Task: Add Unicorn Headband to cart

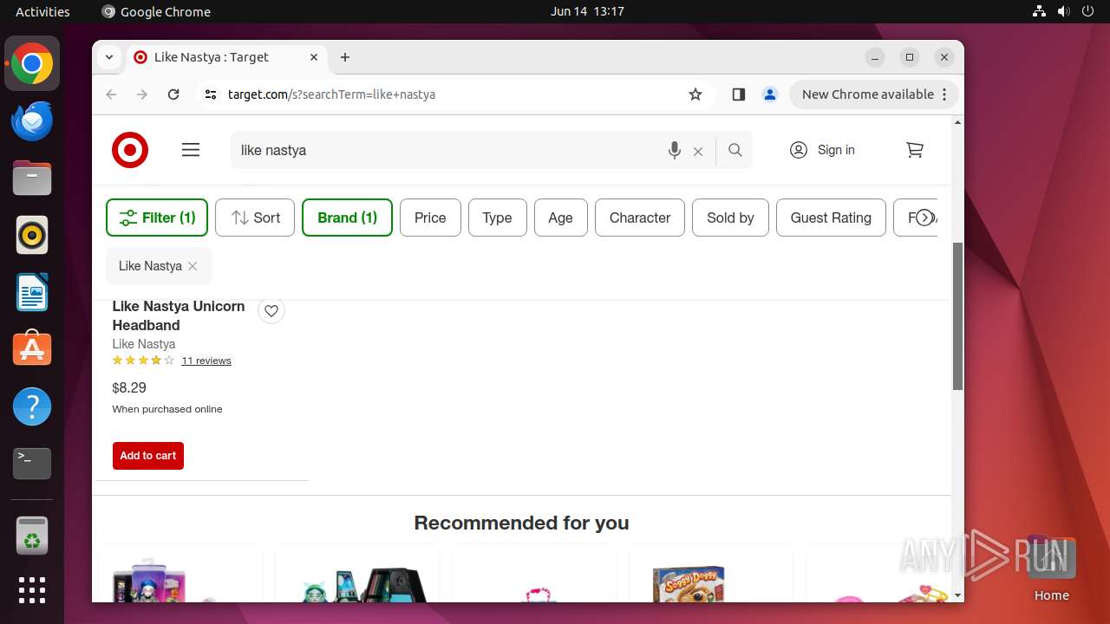Action: (148, 456)
